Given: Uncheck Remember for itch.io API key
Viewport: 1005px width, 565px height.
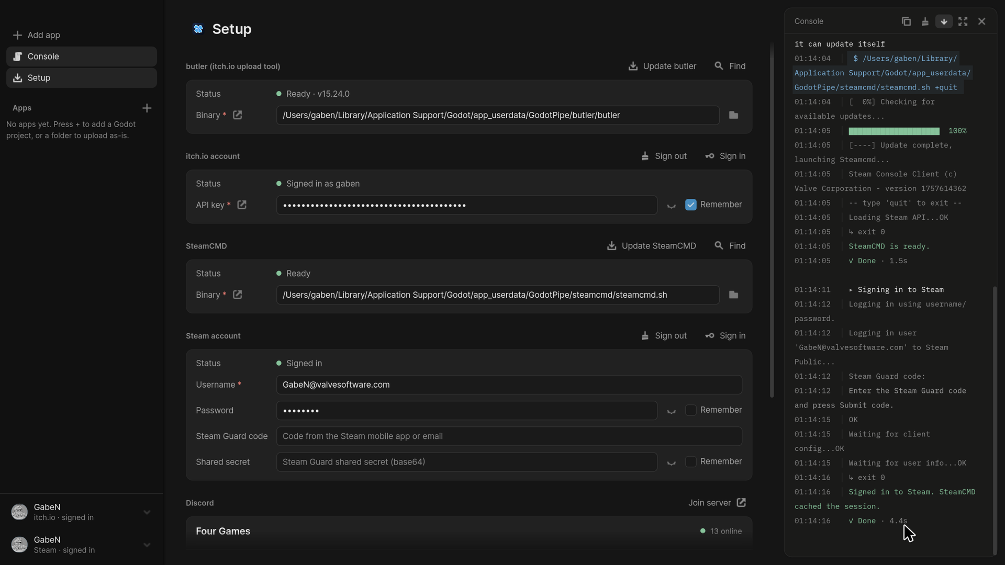Looking at the screenshot, I should click(x=691, y=205).
